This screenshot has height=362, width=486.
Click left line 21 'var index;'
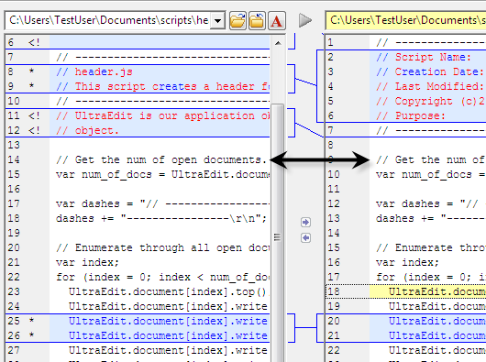click(x=87, y=263)
